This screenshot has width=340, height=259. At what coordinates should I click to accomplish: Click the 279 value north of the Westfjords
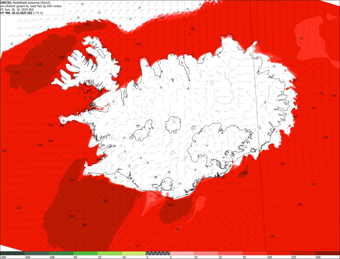pyautogui.click(x=87, y=25)
